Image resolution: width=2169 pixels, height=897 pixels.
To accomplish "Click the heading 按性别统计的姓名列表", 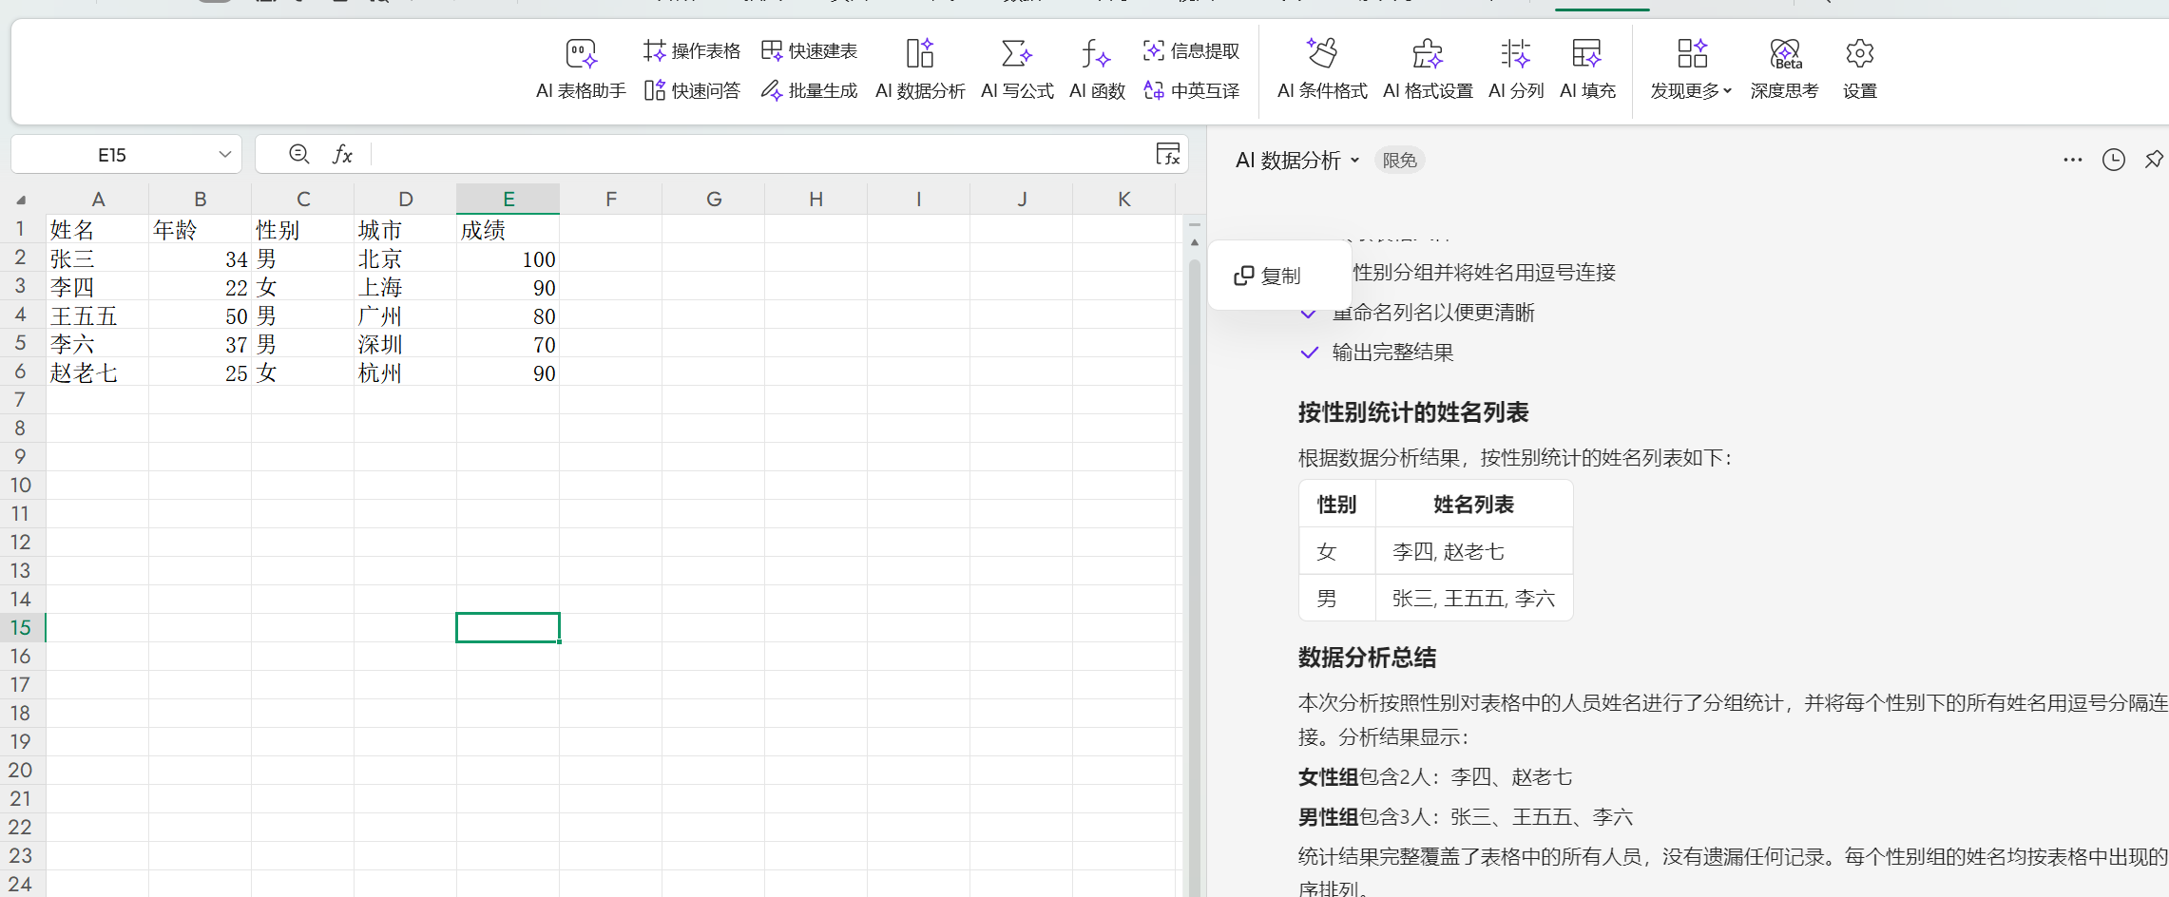I will (1413, 412).
